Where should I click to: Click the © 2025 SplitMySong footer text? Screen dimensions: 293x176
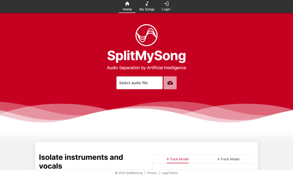click(x=129, y=173)
